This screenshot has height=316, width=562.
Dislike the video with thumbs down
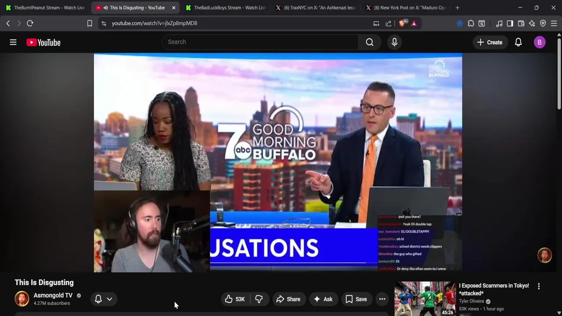[259, 299]
